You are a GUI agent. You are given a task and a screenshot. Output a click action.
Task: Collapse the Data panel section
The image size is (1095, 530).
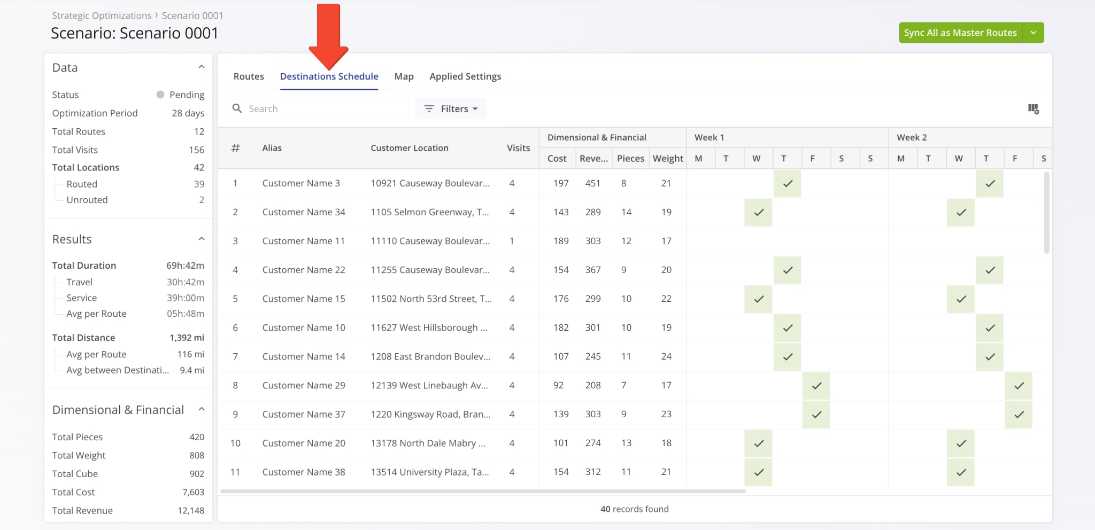pos(202,67)
